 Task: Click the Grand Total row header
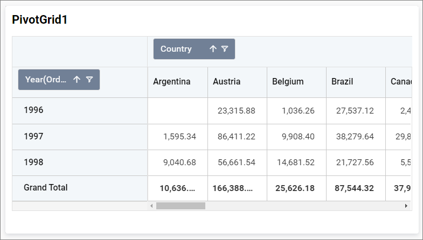pyautogui.click(x=46, y=188)
